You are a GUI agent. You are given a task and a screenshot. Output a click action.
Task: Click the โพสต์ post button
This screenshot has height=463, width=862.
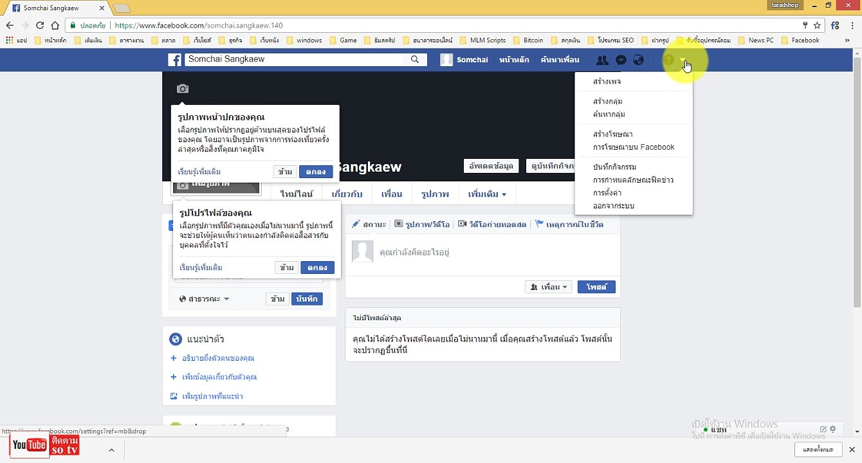(x=596, y=287)
